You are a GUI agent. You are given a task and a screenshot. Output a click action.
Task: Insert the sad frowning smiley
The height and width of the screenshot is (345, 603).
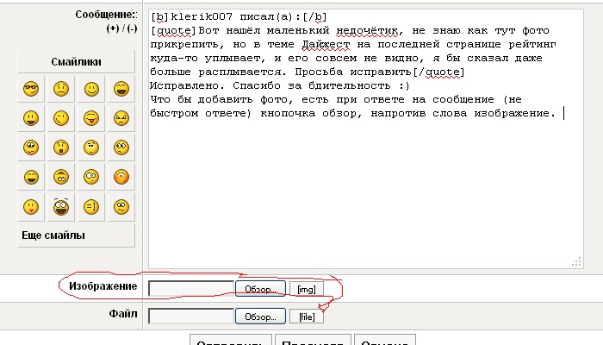point(61,88)
